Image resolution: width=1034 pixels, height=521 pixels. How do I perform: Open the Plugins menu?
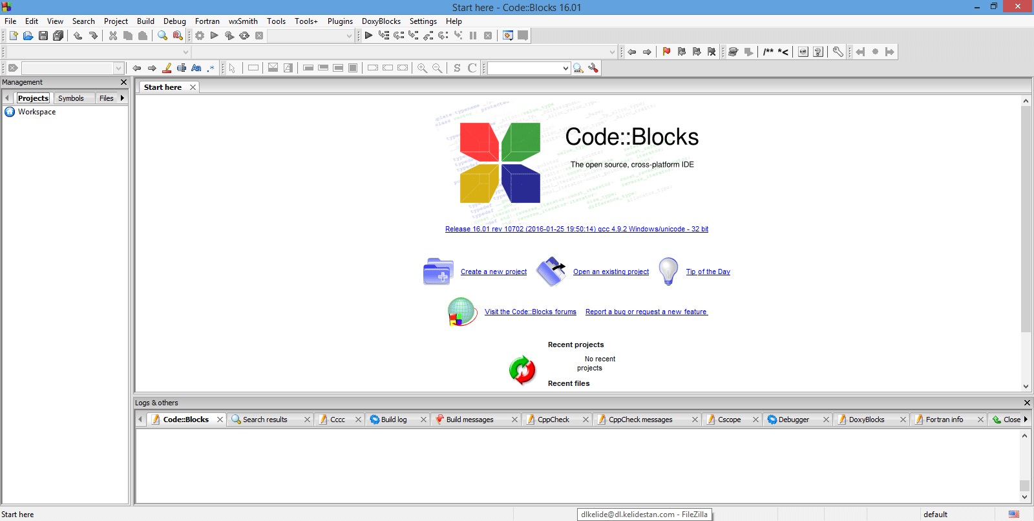tap(340, 21)
